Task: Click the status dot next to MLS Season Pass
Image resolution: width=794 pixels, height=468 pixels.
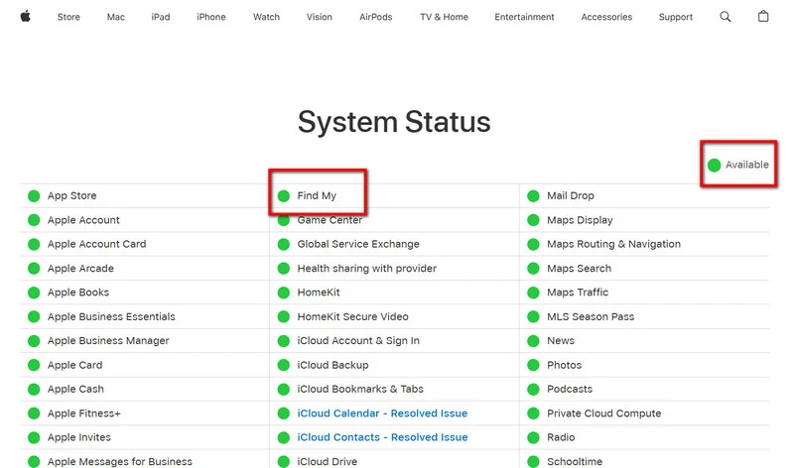Action: tap(533, 316)
